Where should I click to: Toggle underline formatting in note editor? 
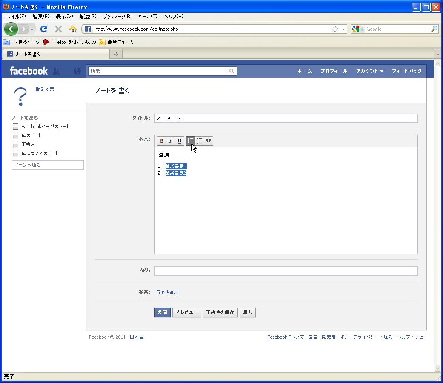[180, 141]
